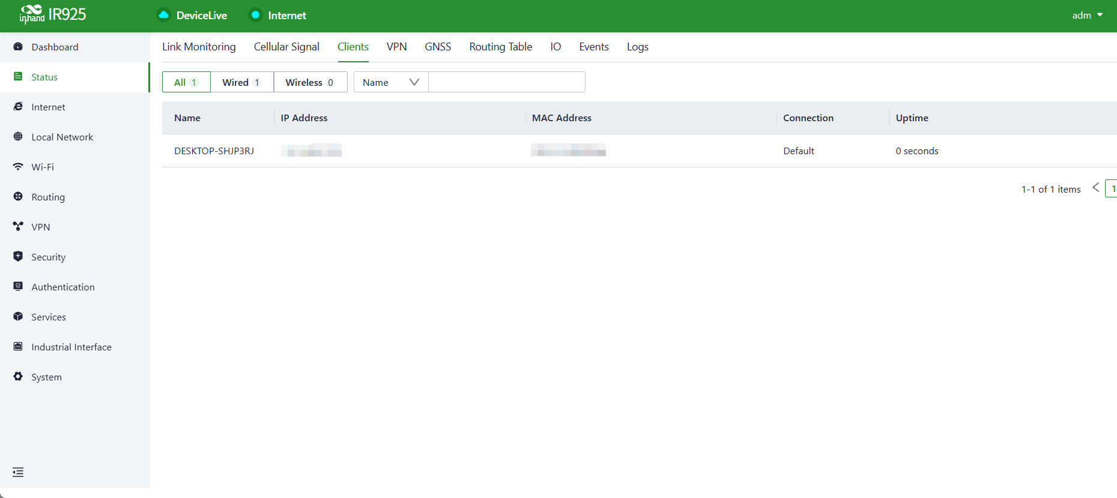
Task: Click the DeviceLive cloud status icon
Action: [x=163, y=15]
